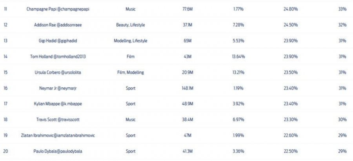The image size is (353, 161).
Task: Select Zlatan Ibrahimovic@iamzlatanibrahimovic entry
Action: 58,136
